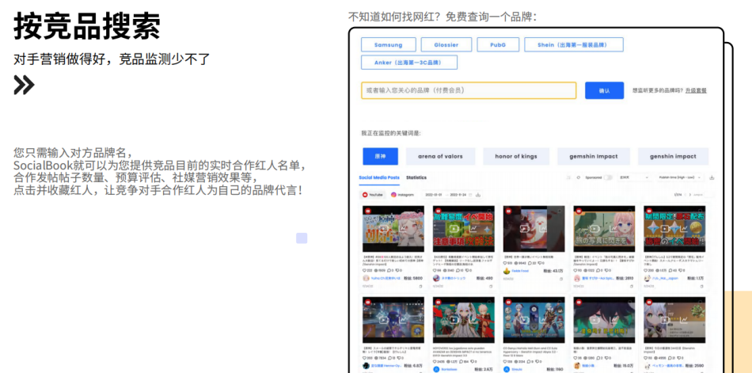
Task: Play video on Fields Food card
Action: point(526,229)
